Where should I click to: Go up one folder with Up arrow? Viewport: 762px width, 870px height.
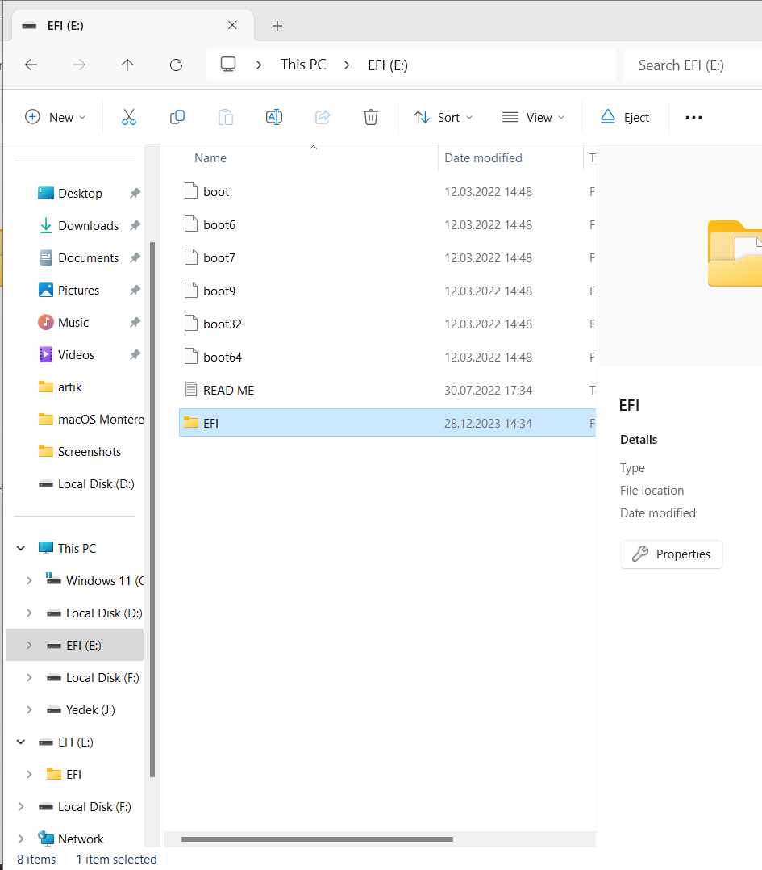(127, 65)
